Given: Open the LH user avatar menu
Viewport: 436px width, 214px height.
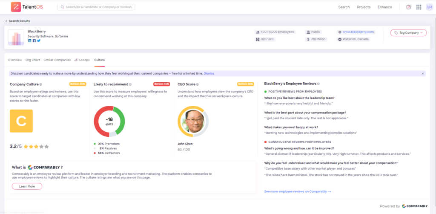Looking at the screenshot, I should (429, 7).
